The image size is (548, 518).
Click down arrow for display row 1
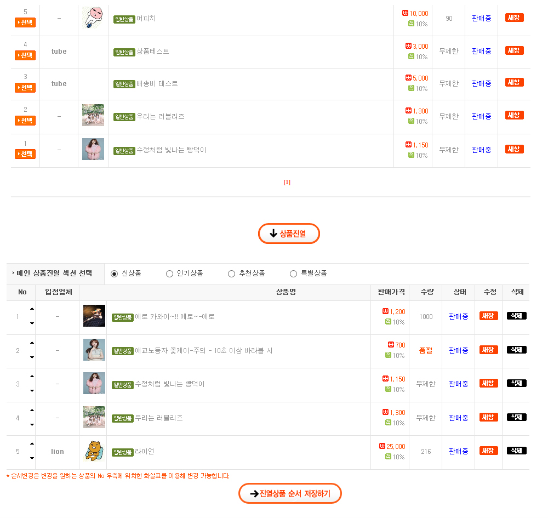click(x=32, y=323)
